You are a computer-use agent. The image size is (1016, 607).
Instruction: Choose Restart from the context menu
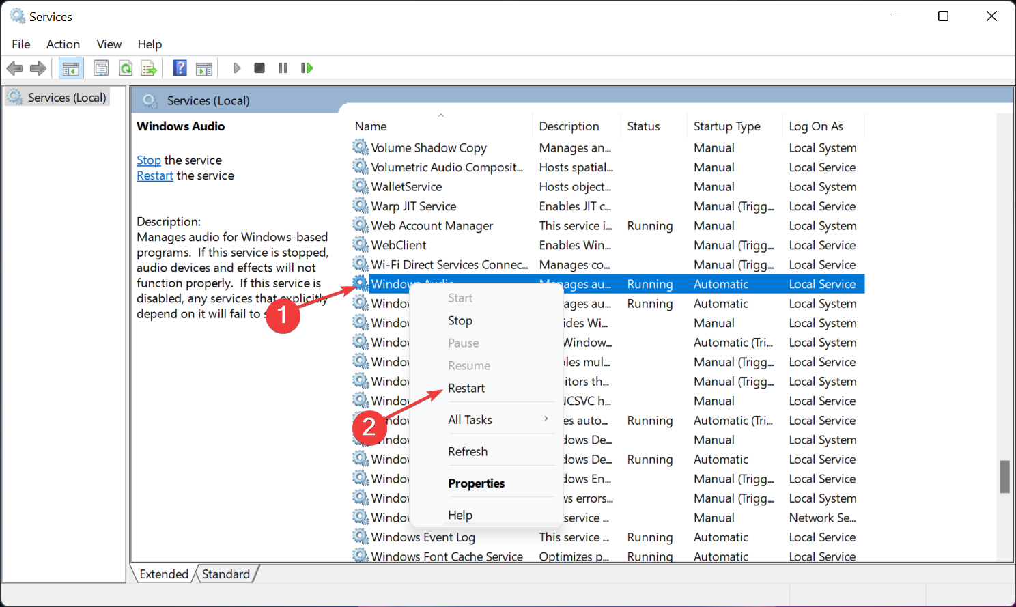[x=485, y=388]
